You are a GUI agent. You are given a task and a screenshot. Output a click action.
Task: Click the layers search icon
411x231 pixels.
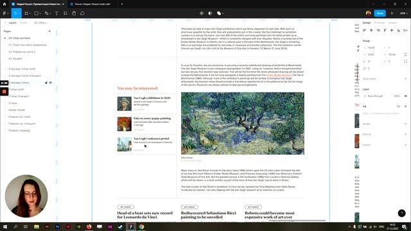pyautogui.click(x=5, y=23)
